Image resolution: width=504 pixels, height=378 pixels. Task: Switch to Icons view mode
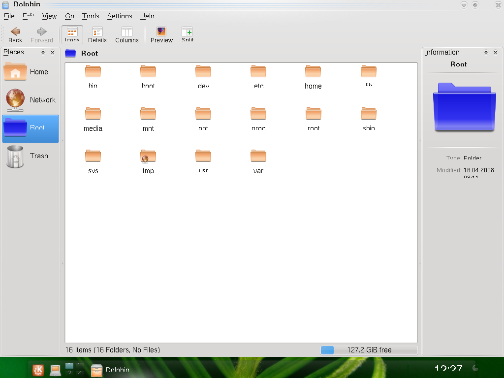[72, 32]
